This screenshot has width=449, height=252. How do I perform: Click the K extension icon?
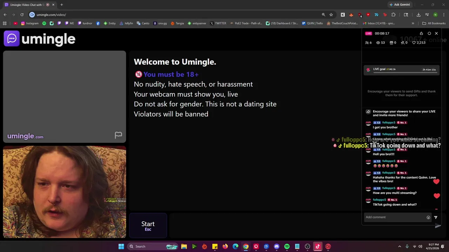tap(343, 15)
